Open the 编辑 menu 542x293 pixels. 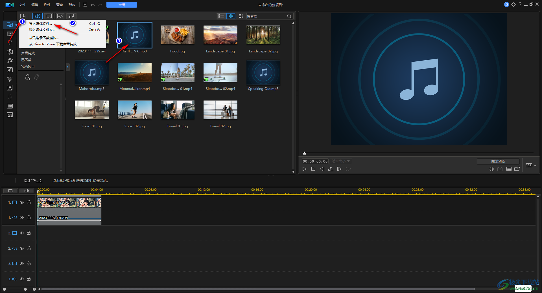[35, 5]
